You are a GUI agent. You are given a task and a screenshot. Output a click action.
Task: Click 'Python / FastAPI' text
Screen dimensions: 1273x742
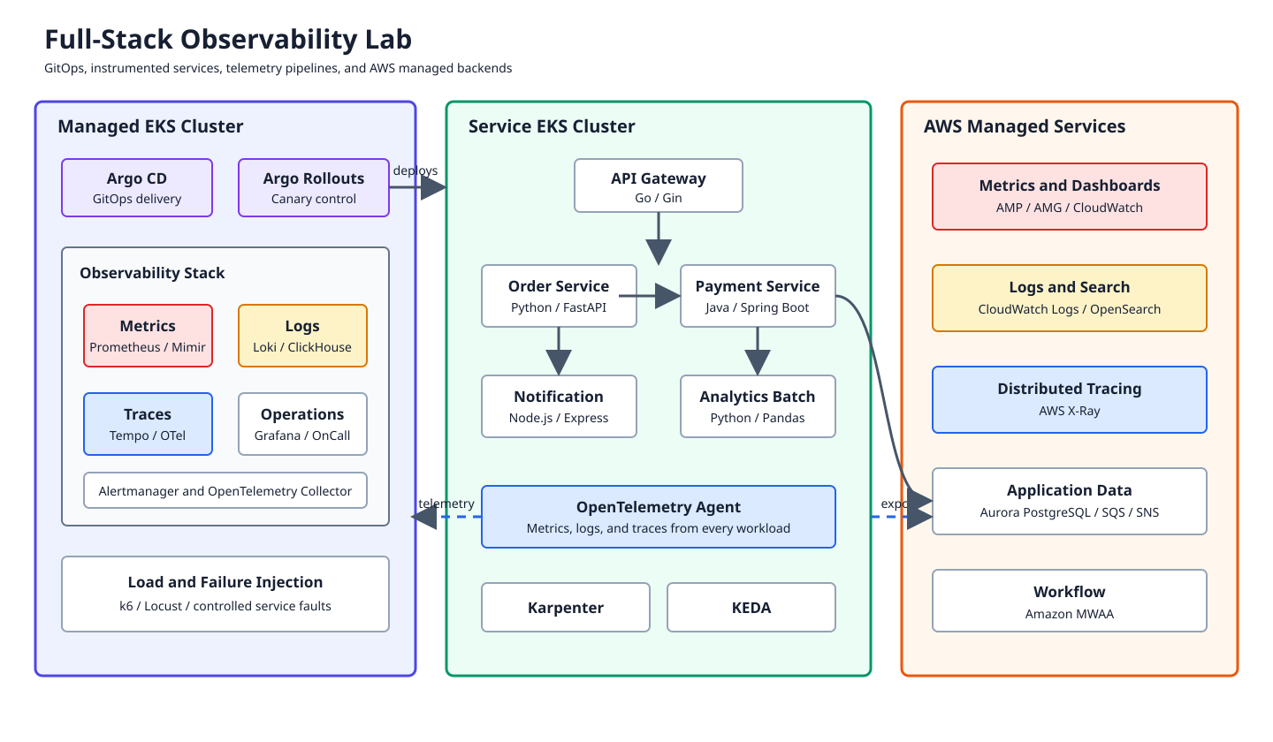pyautogui.click(x=559, y=307)
